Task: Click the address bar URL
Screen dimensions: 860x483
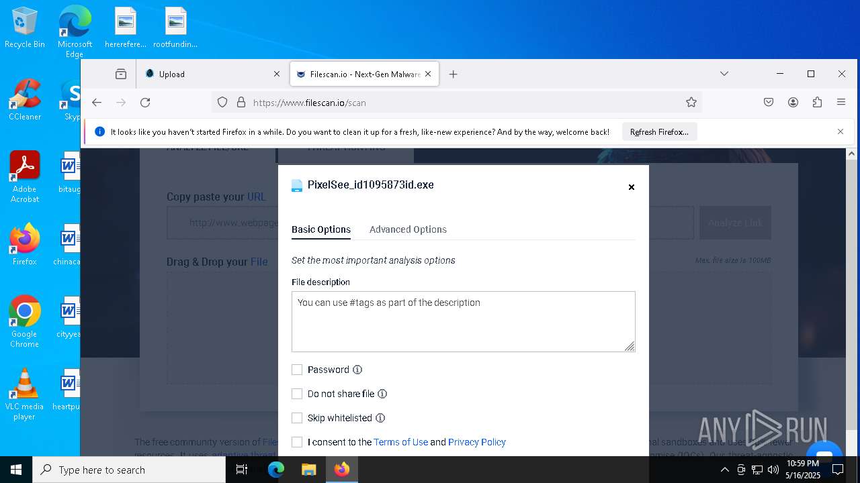Action: pyautogui.click(x=309, y=103)
